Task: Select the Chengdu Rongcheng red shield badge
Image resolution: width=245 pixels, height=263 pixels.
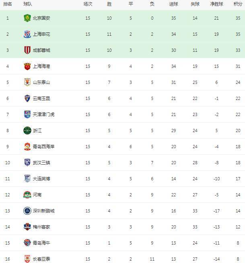Action: point(27,50)
